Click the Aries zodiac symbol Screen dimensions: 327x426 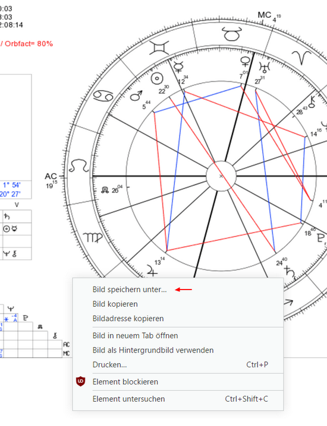coord(301,58)
